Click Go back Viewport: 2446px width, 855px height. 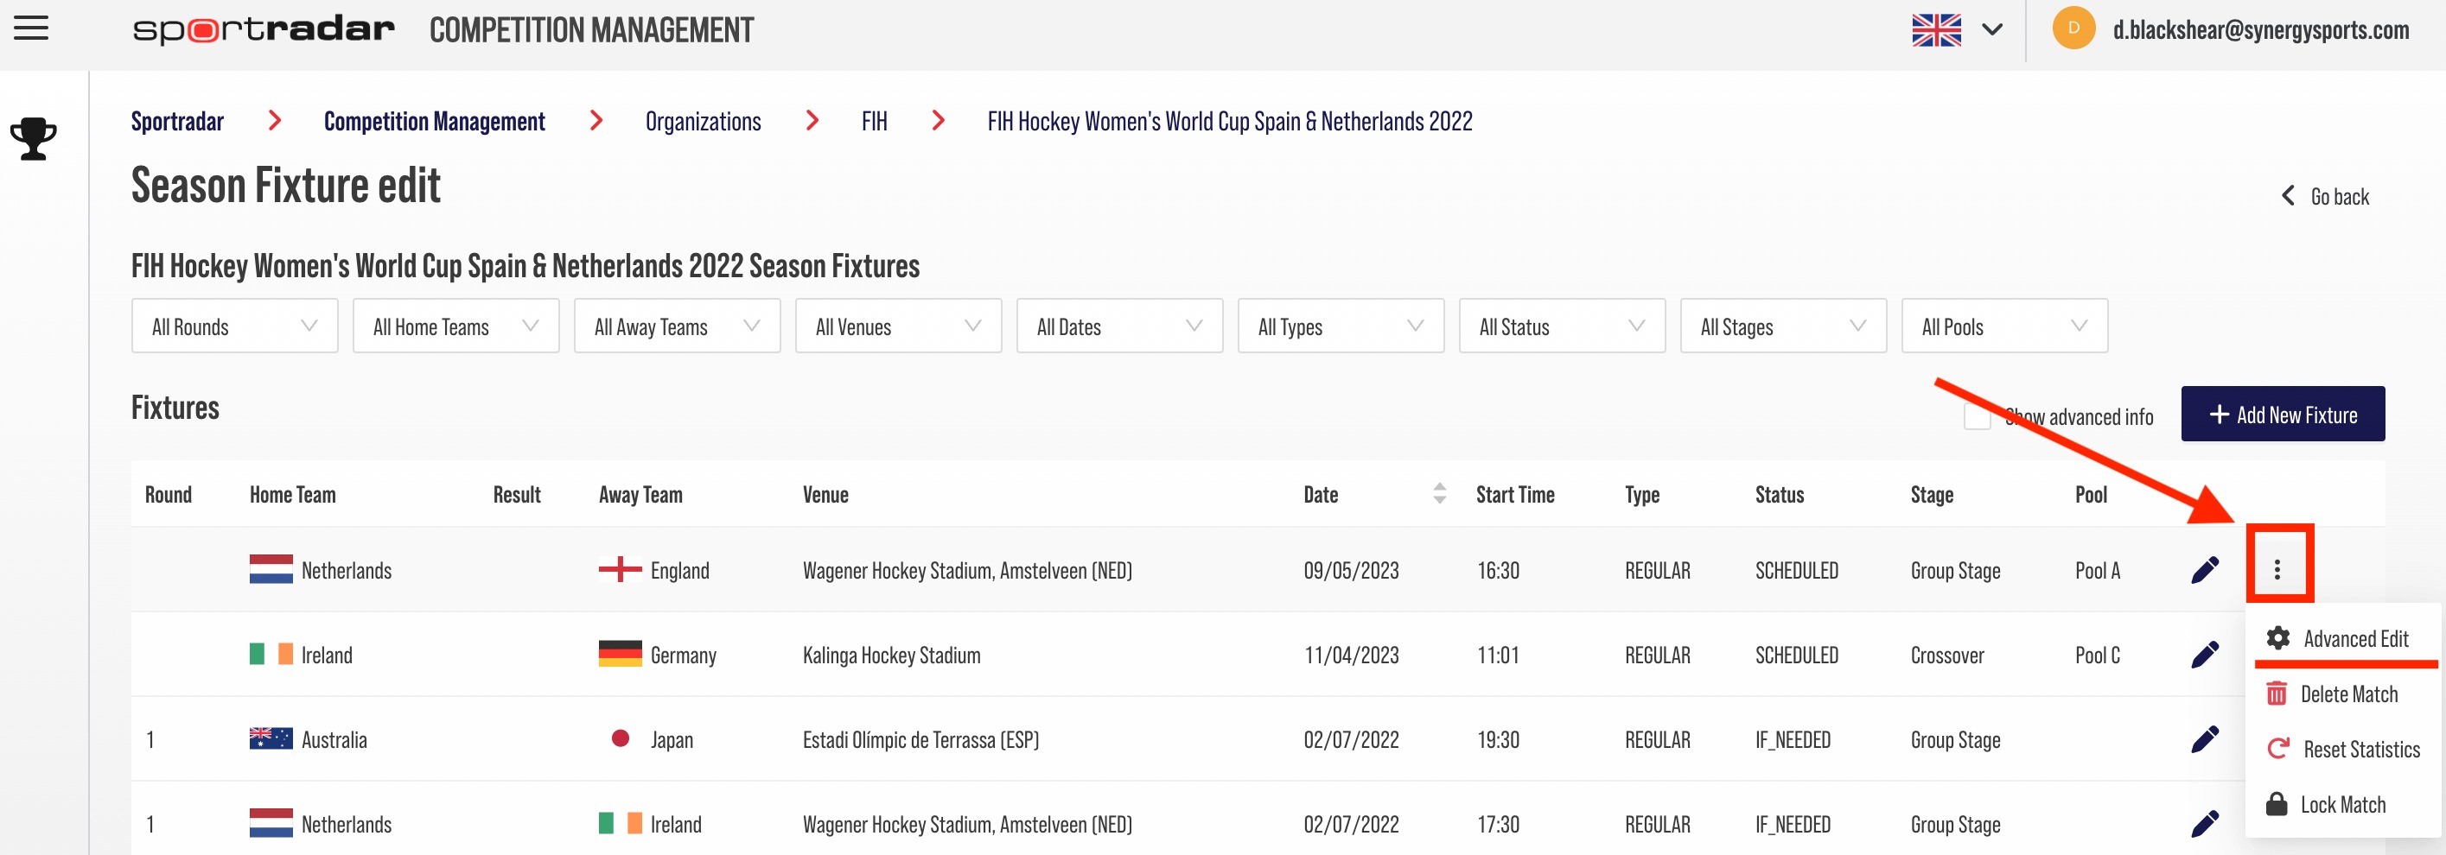[2325, 196]
